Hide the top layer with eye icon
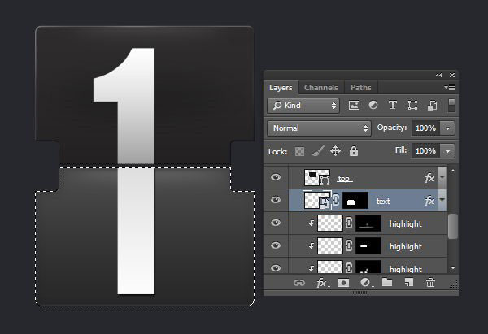 276,177
